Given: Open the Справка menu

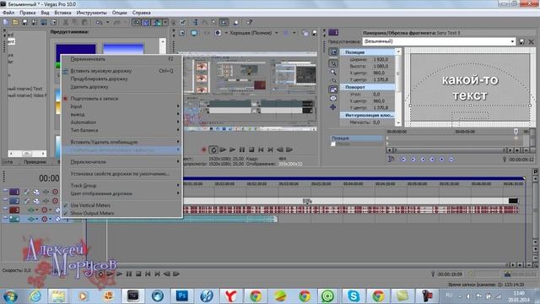Looking at the screenshot, I should pyautogui.click(x=141, y=13).
